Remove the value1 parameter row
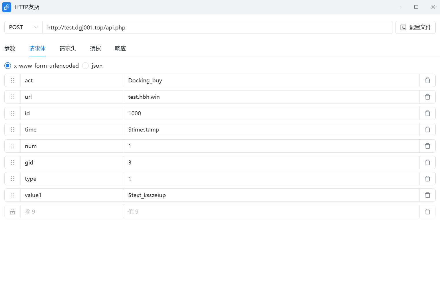The height and width of the screenshot is (285, 440). [428, 195]
